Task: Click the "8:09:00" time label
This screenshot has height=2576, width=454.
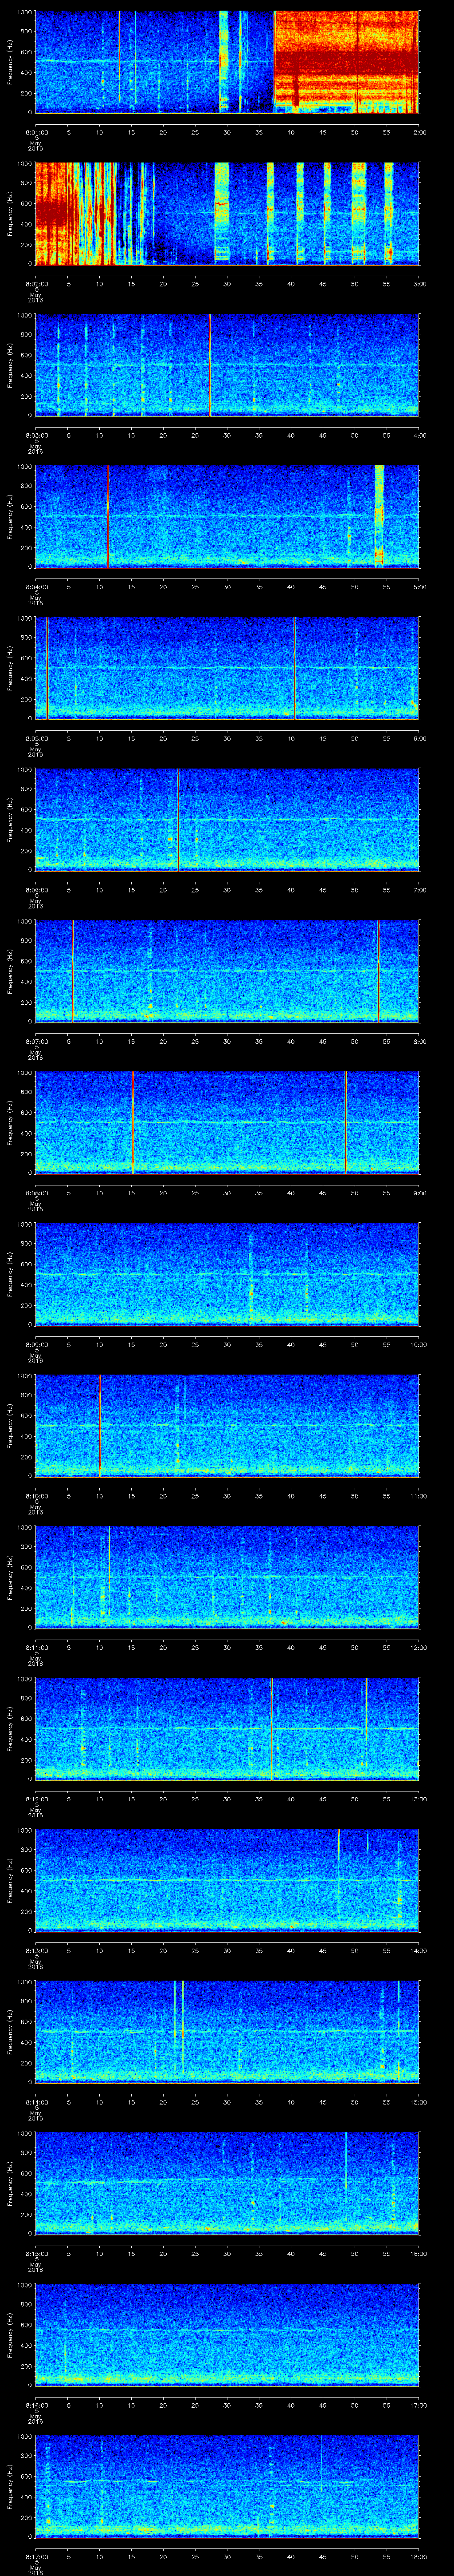Action: 36,1344
